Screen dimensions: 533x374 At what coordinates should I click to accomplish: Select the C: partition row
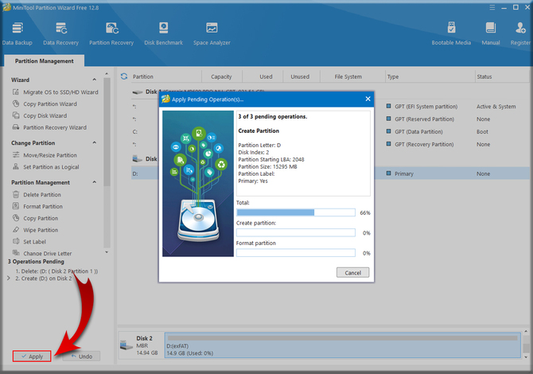[330, 131]
